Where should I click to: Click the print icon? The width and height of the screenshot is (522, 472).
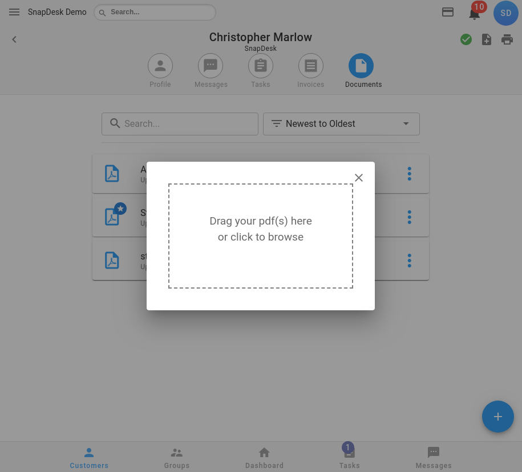pos(507,39)
